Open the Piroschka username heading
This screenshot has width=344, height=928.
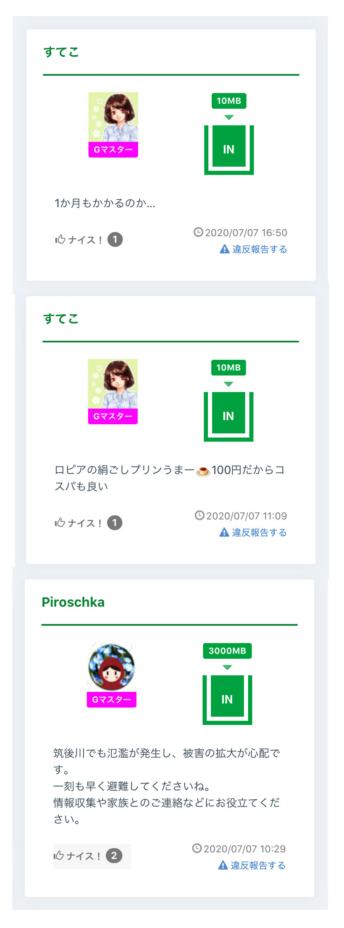pyautogui.click(x=73, y=602)
